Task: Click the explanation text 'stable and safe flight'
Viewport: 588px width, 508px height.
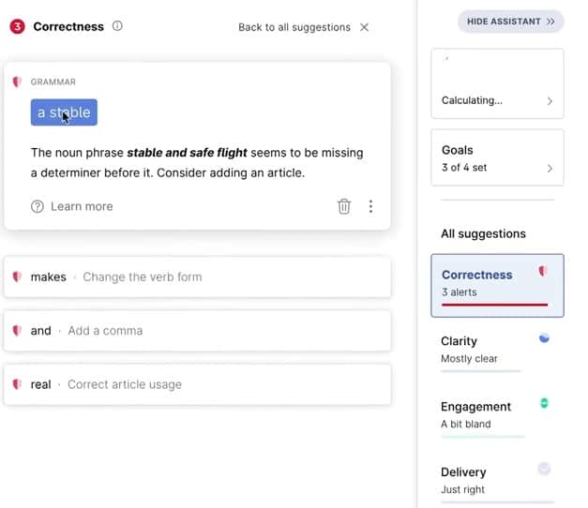Action: coord(188,153)
